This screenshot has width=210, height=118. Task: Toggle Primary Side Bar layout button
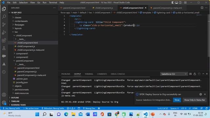[x=173, y=3]
